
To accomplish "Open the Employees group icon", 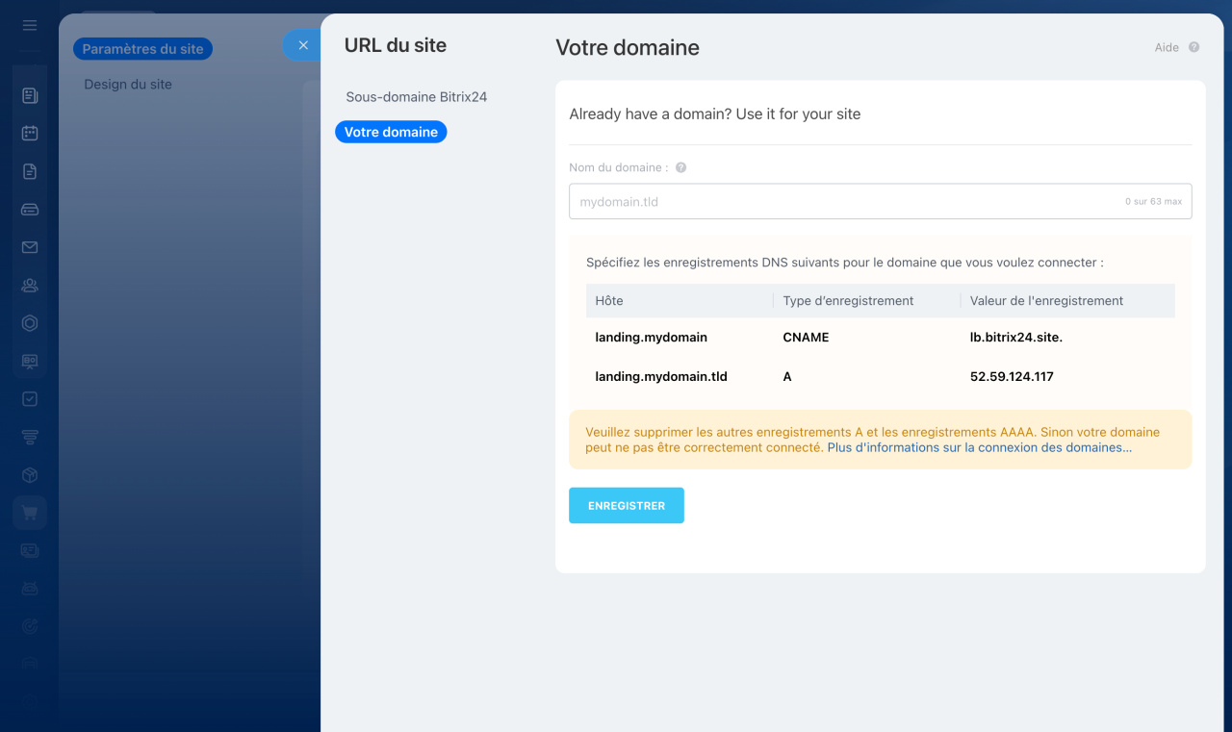I will [29, 285].
